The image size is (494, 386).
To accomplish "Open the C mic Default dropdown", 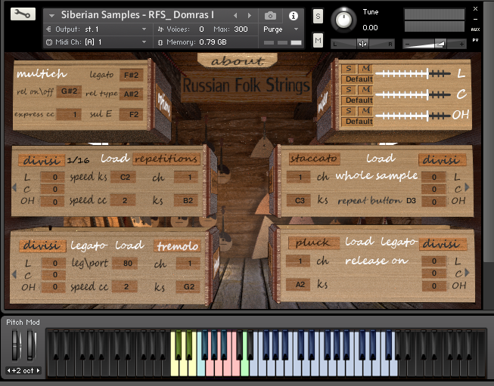I will pos(358,100).
